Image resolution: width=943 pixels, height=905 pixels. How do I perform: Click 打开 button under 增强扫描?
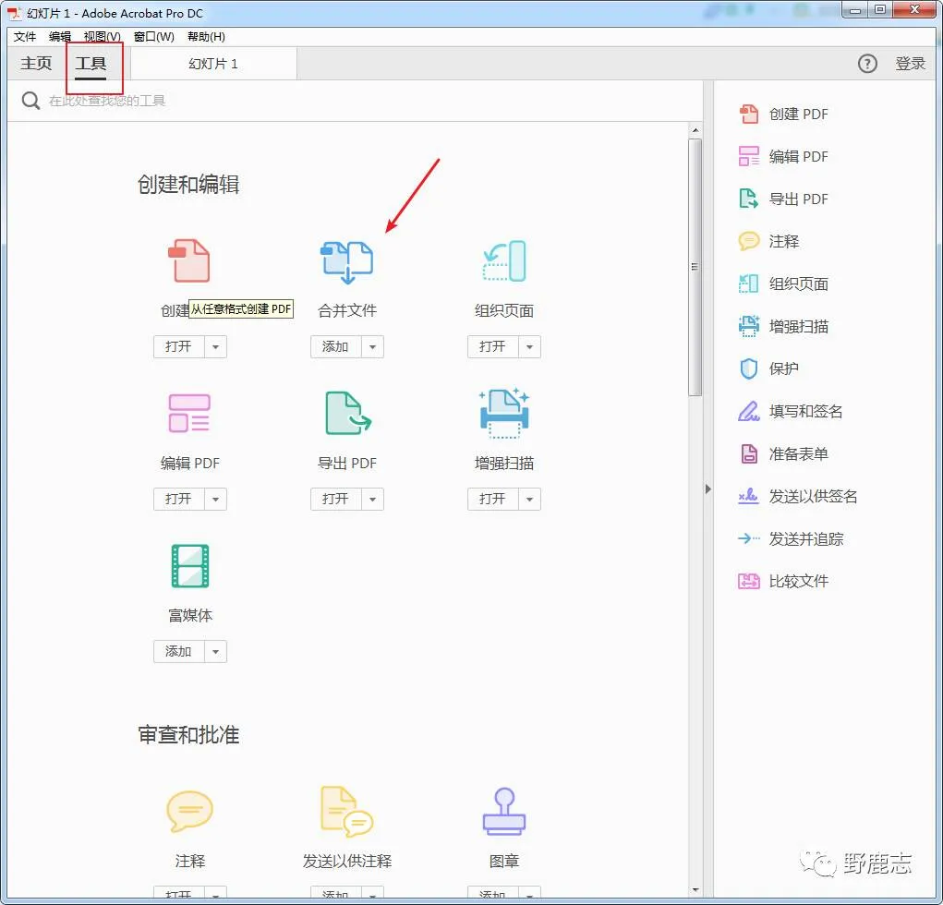(492, 499)
